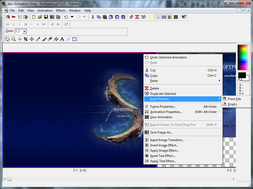Launch the Banner Wizard
253x189 pixels.
click(14, 17)
